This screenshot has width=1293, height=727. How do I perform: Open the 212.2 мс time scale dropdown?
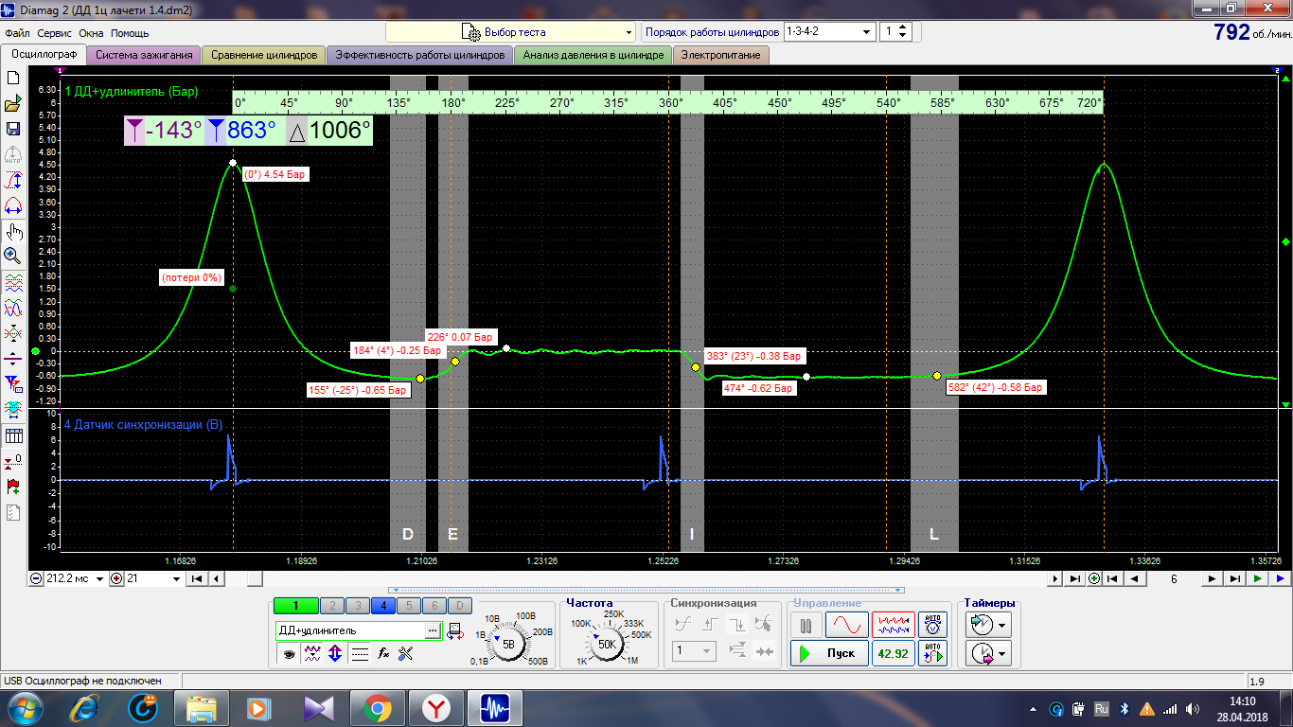(x=100, y=578)
